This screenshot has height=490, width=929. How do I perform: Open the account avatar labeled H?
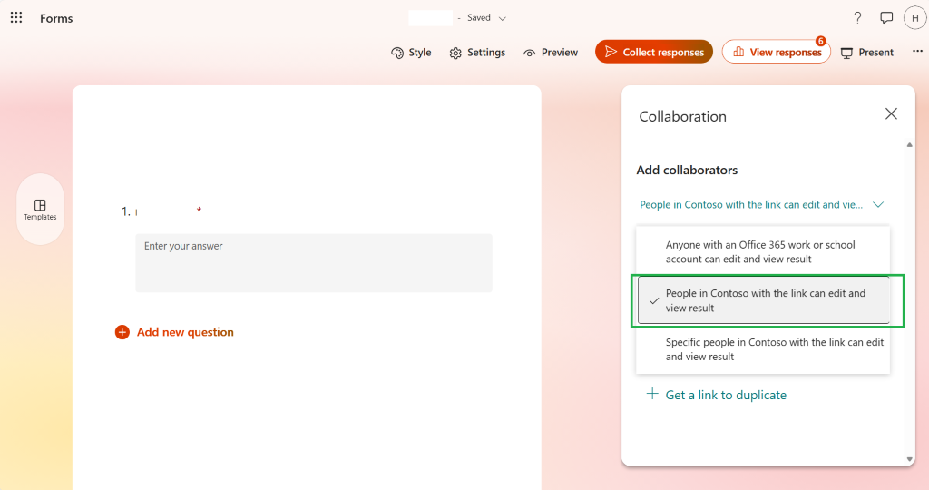tap(914, 18)
